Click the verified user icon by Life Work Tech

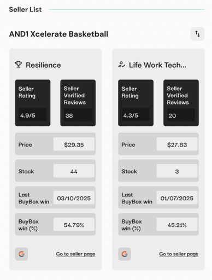click(121, 65)
